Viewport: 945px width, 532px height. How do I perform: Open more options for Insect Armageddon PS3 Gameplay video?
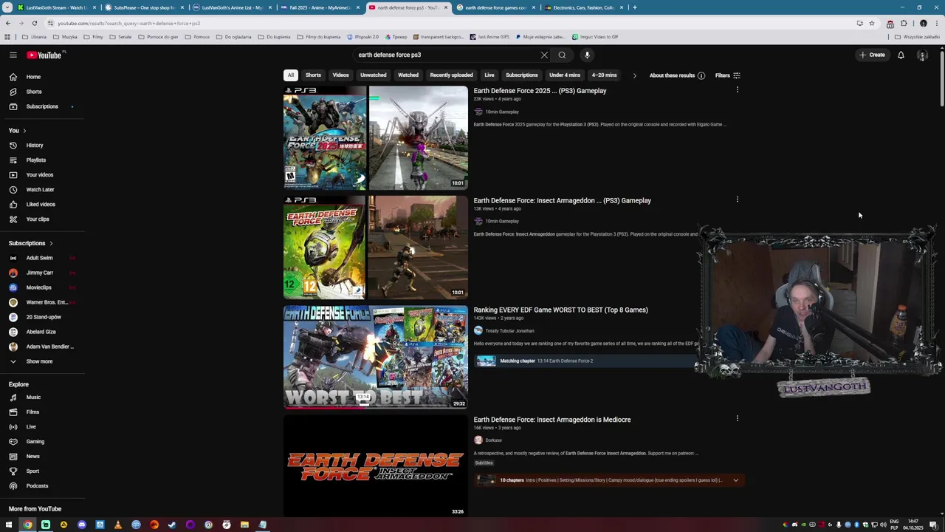737,199
